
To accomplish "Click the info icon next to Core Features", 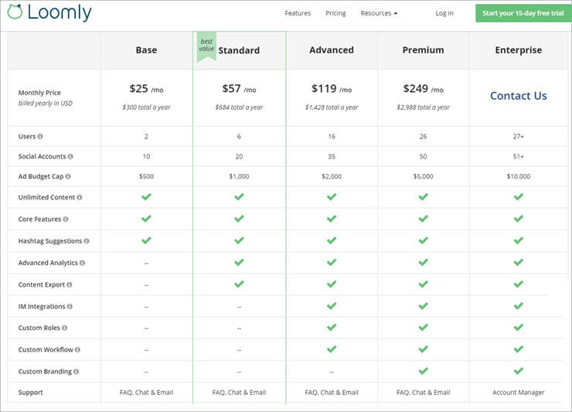I will click(66, 220).
